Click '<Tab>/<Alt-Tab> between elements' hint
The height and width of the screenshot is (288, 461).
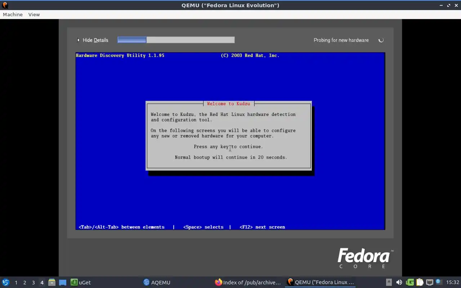[x=122, y=227]
